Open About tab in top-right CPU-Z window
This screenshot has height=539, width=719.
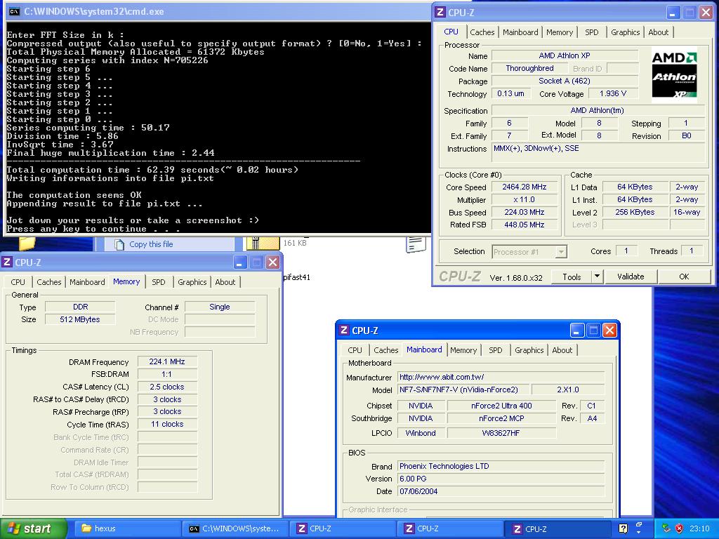click(658, 32)
